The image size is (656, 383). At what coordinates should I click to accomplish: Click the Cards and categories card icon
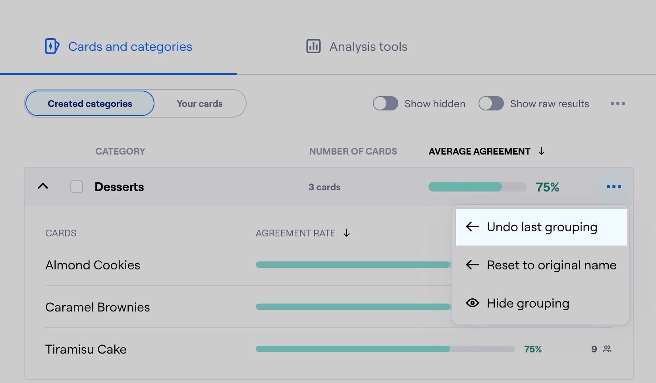(52, 46)
